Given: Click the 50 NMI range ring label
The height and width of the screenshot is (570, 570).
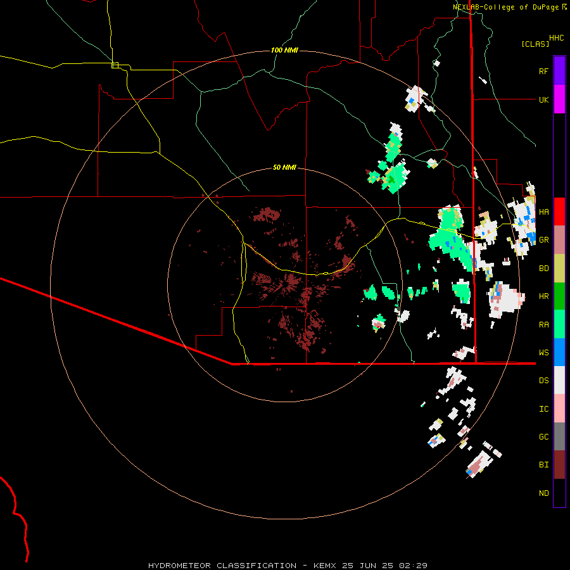Looking at the screenshot, I should 284,167.
